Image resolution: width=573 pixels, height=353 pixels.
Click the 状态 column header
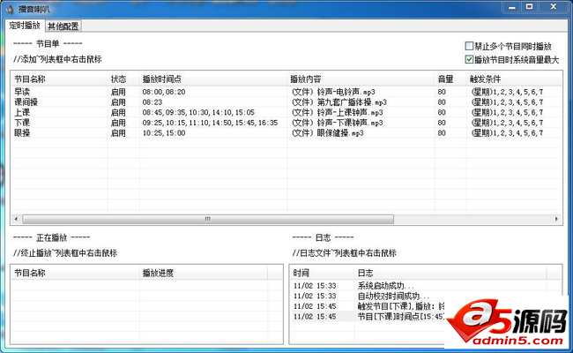[x=123, y=79]
